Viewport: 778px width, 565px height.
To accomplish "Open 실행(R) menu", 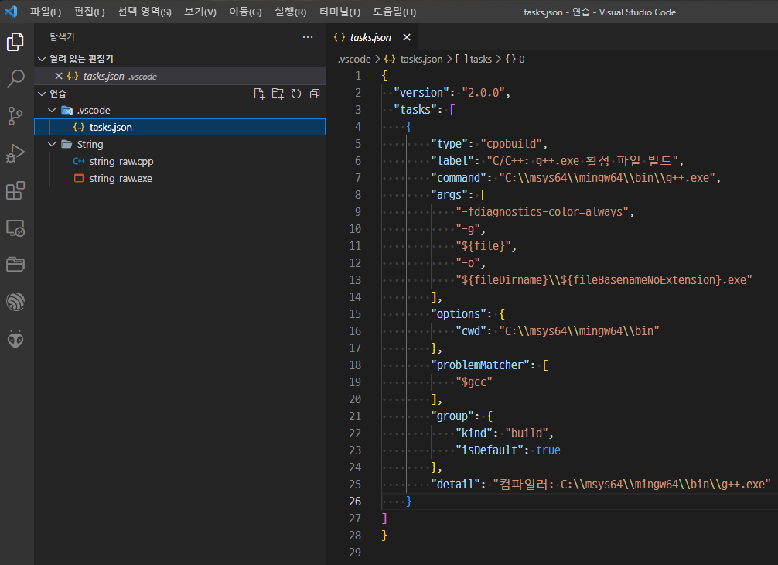I will [290, 12].
